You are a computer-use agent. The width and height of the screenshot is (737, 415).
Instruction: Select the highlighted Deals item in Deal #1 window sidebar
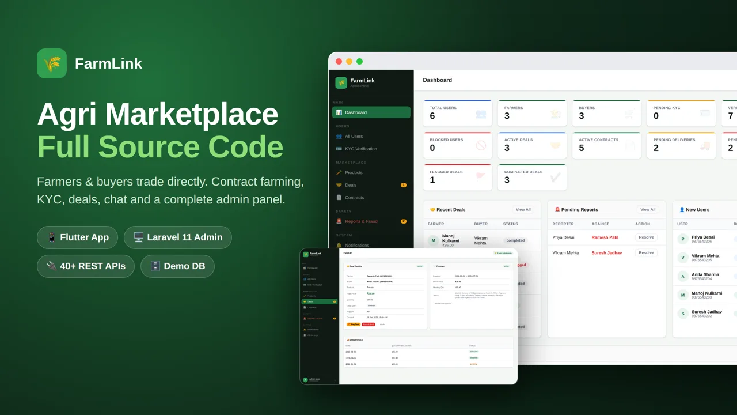[320, 301]
